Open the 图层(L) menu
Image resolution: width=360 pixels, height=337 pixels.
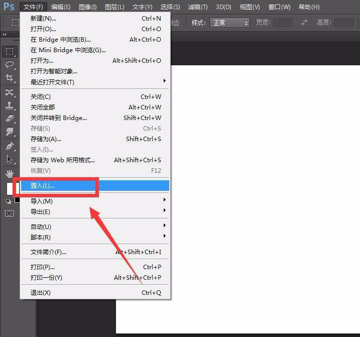click(114, 7)
